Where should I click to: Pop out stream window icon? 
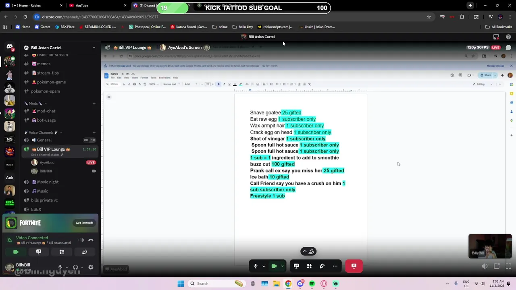click(497, 266)
